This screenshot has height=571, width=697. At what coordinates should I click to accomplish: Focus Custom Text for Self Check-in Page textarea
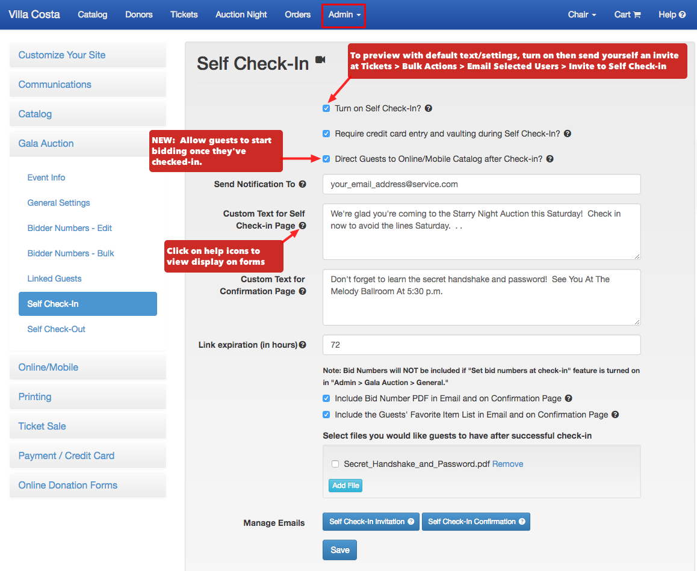tap(482, 232)
